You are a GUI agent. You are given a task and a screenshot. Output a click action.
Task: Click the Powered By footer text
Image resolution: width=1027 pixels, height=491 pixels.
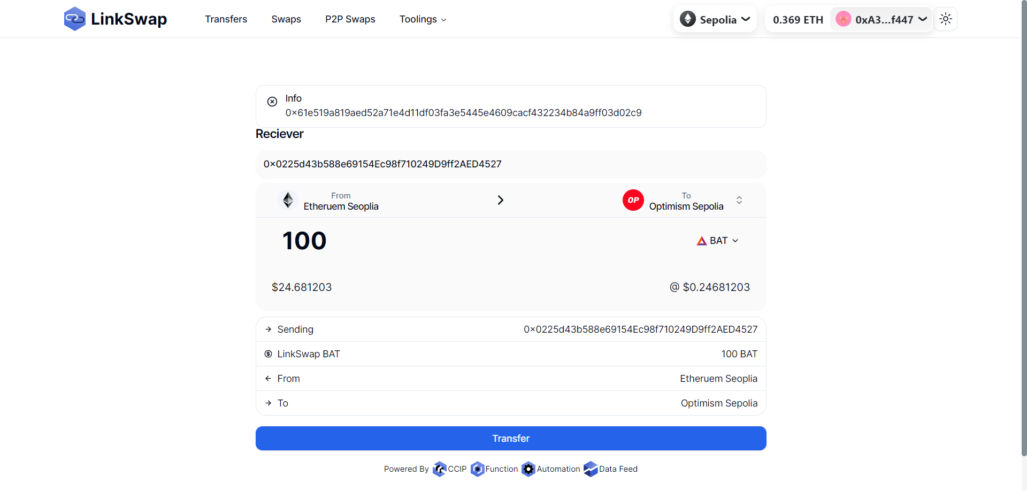click(407, 469)
